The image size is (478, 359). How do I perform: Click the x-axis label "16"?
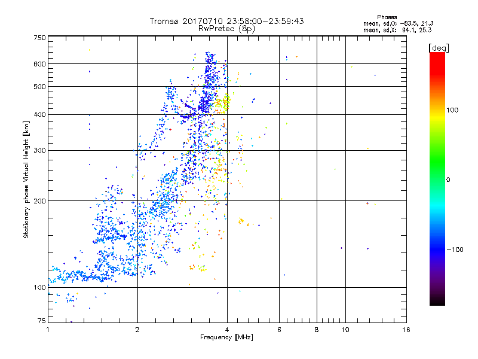click(x=406, y=330)
